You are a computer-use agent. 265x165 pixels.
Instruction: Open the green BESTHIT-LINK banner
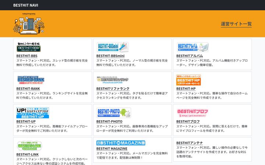pos(29,146)
